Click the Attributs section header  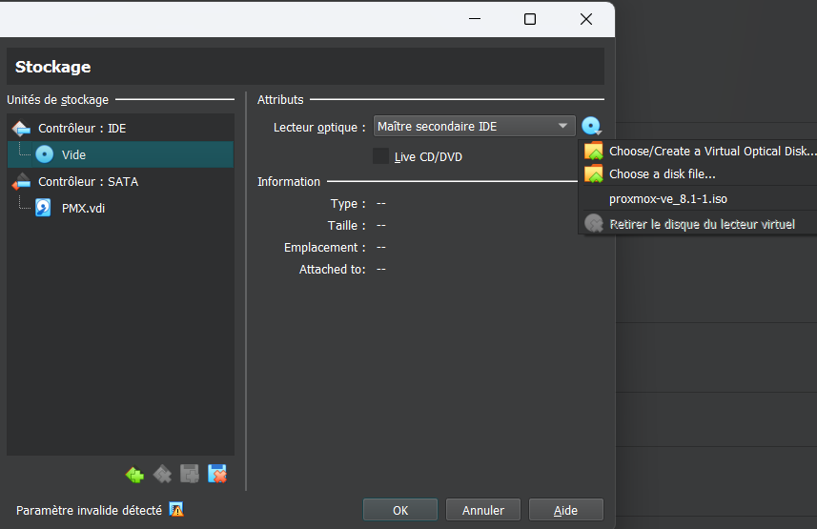(280, 99)
